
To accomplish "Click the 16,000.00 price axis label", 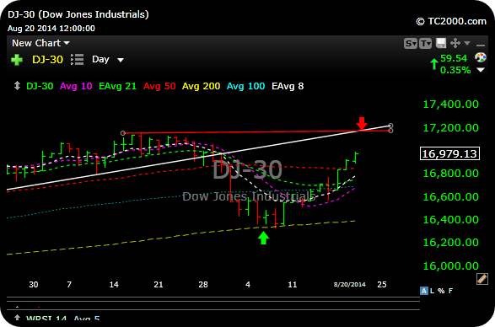I will 451,265.
